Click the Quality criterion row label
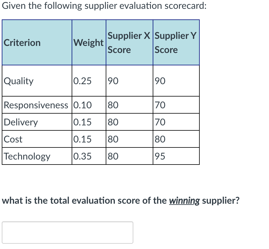This screenshot has height=249, width=269. coord(19,81)
